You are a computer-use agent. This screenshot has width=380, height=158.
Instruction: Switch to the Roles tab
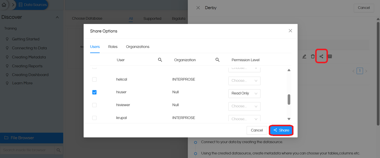113,47
